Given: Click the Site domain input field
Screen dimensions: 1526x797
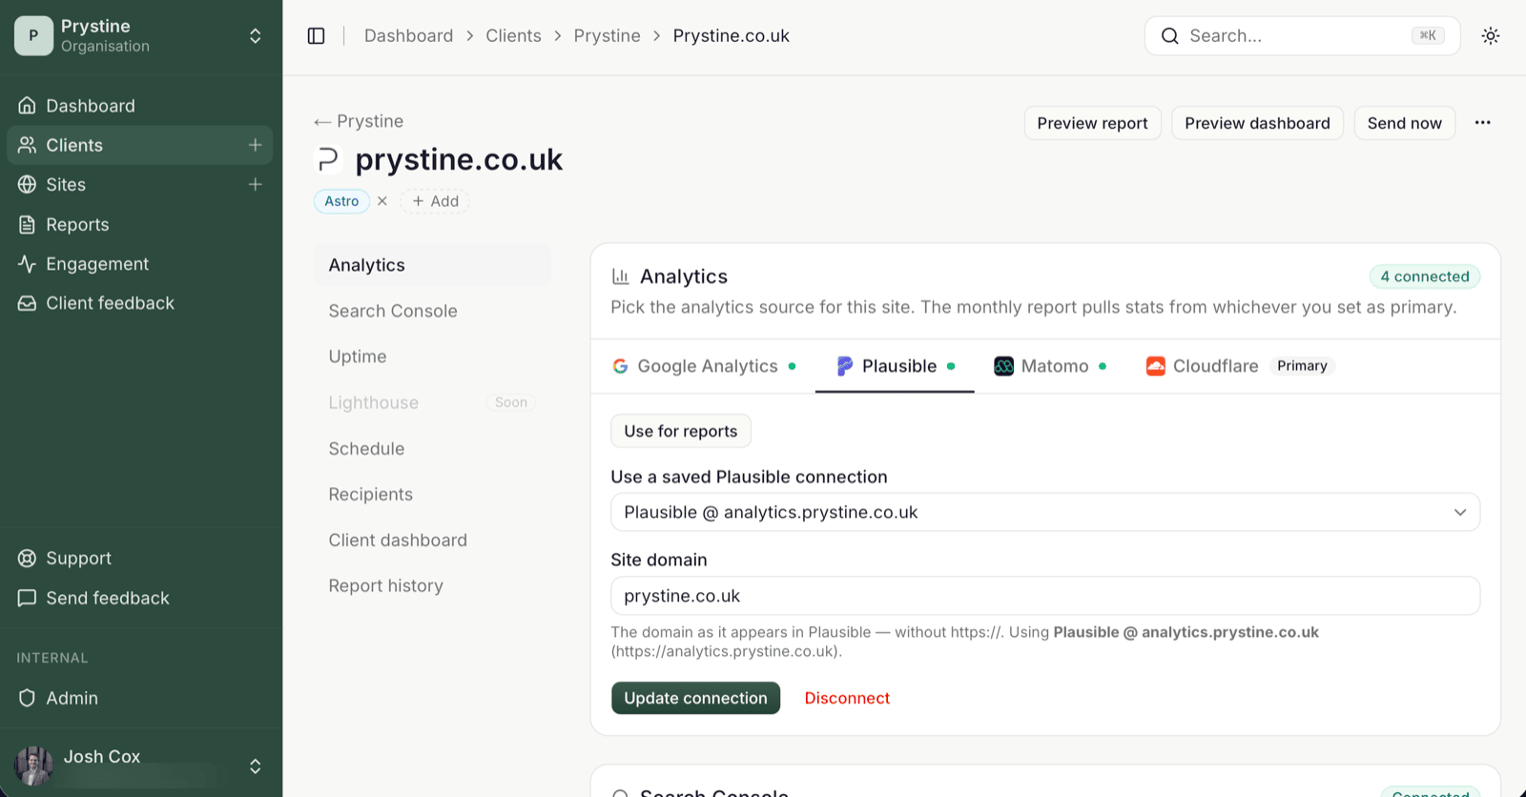Looking at the screenshot, I should point(1045,596).
